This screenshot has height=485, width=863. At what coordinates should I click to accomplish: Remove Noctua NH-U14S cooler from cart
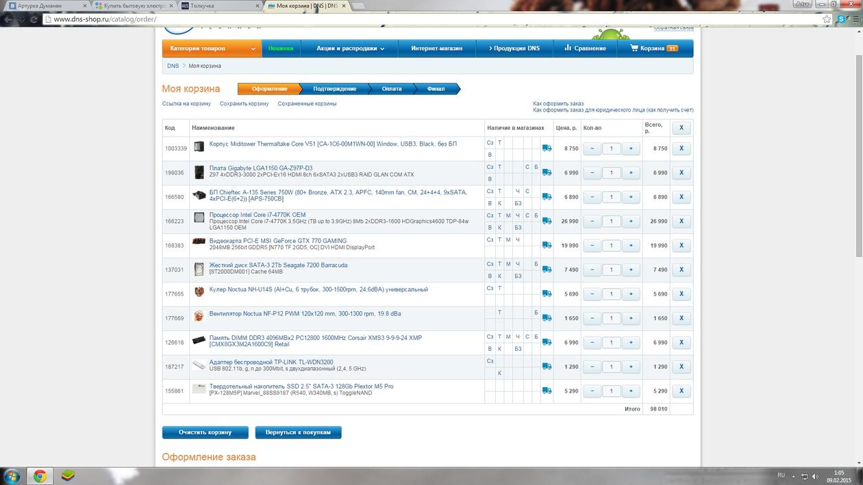tap(681, 294)
